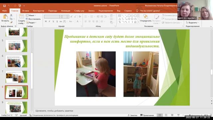Select the five-point star shape
This screenshot has width=213, height=120.
135,22
